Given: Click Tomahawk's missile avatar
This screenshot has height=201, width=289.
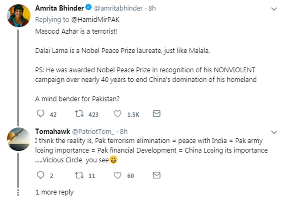Looking at the screenshot, I should (19, 139).
